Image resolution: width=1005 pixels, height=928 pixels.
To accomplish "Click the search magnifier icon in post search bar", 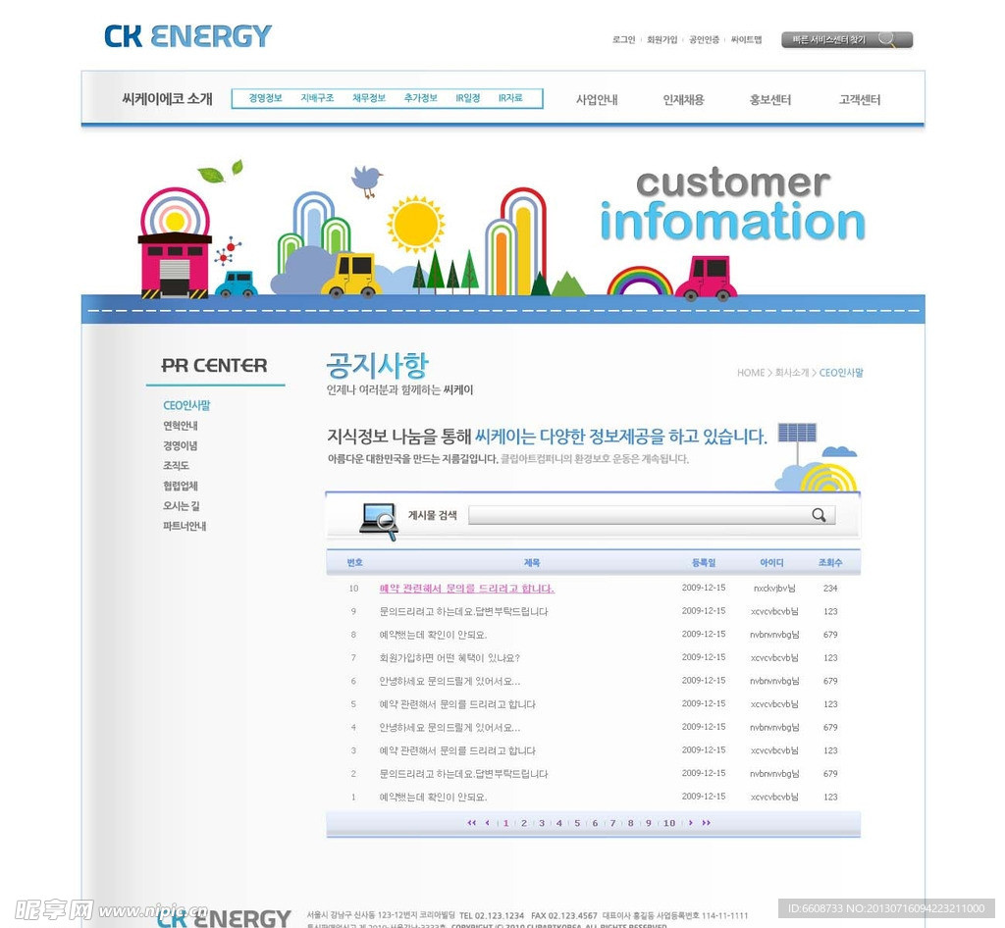I will pyautogui.click(x=819, y=515).
